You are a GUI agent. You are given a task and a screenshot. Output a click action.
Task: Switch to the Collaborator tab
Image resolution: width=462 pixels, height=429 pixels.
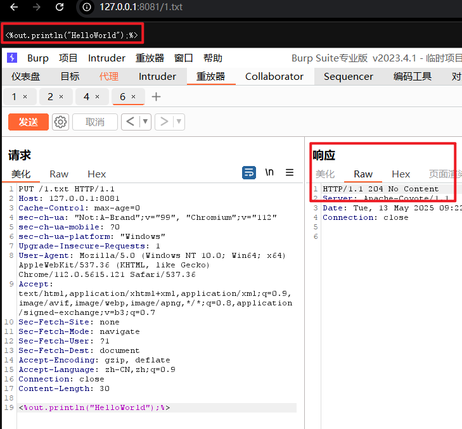(x=274, y=76)
